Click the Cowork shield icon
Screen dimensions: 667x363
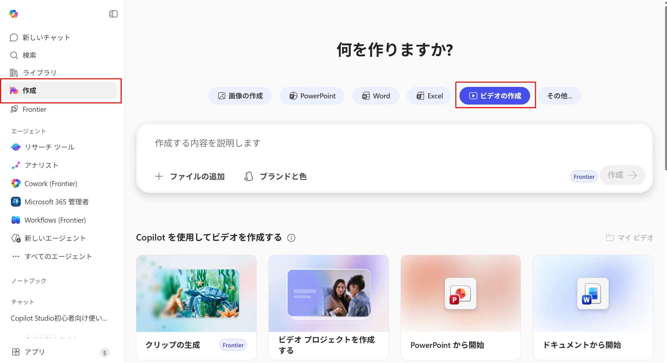point(16,184)
